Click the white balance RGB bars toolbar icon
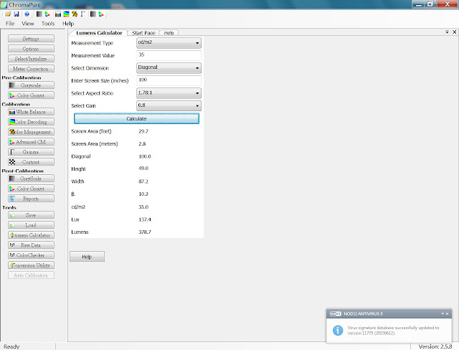Viewport: 459px width, 350px height. 58,14
